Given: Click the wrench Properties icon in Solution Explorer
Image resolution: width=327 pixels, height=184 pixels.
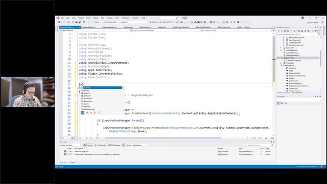Looking at the screenshot, I should [316, 31].
